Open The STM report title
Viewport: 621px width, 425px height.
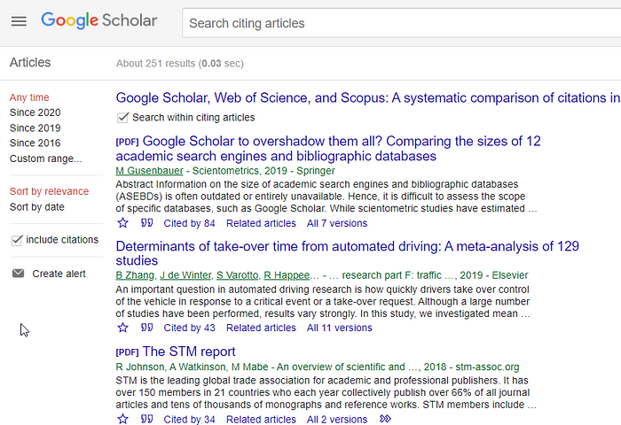189,352
